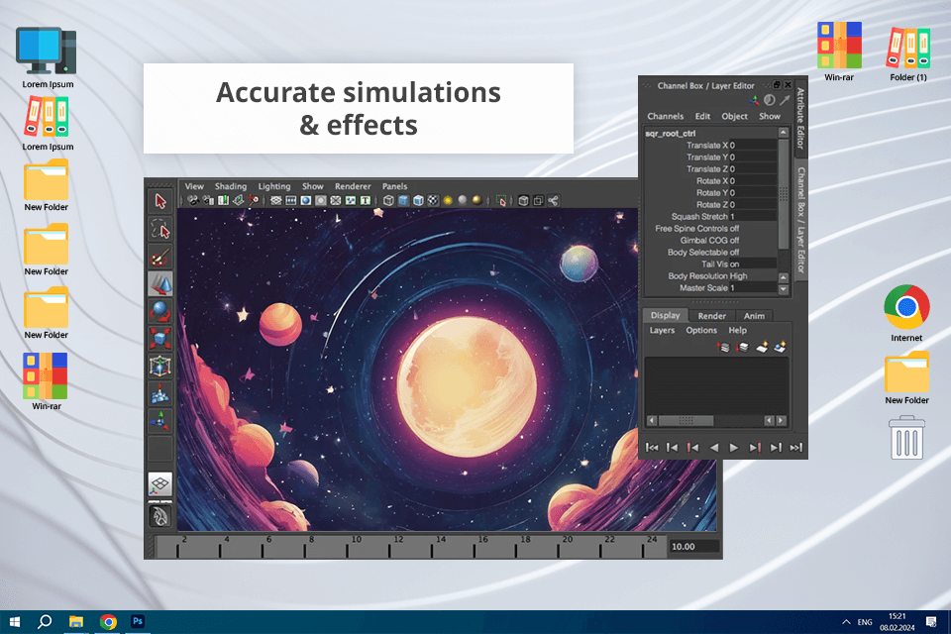Choose the Soft Modification tool
This screenshot has height=634, width=951.
point(160,394)
